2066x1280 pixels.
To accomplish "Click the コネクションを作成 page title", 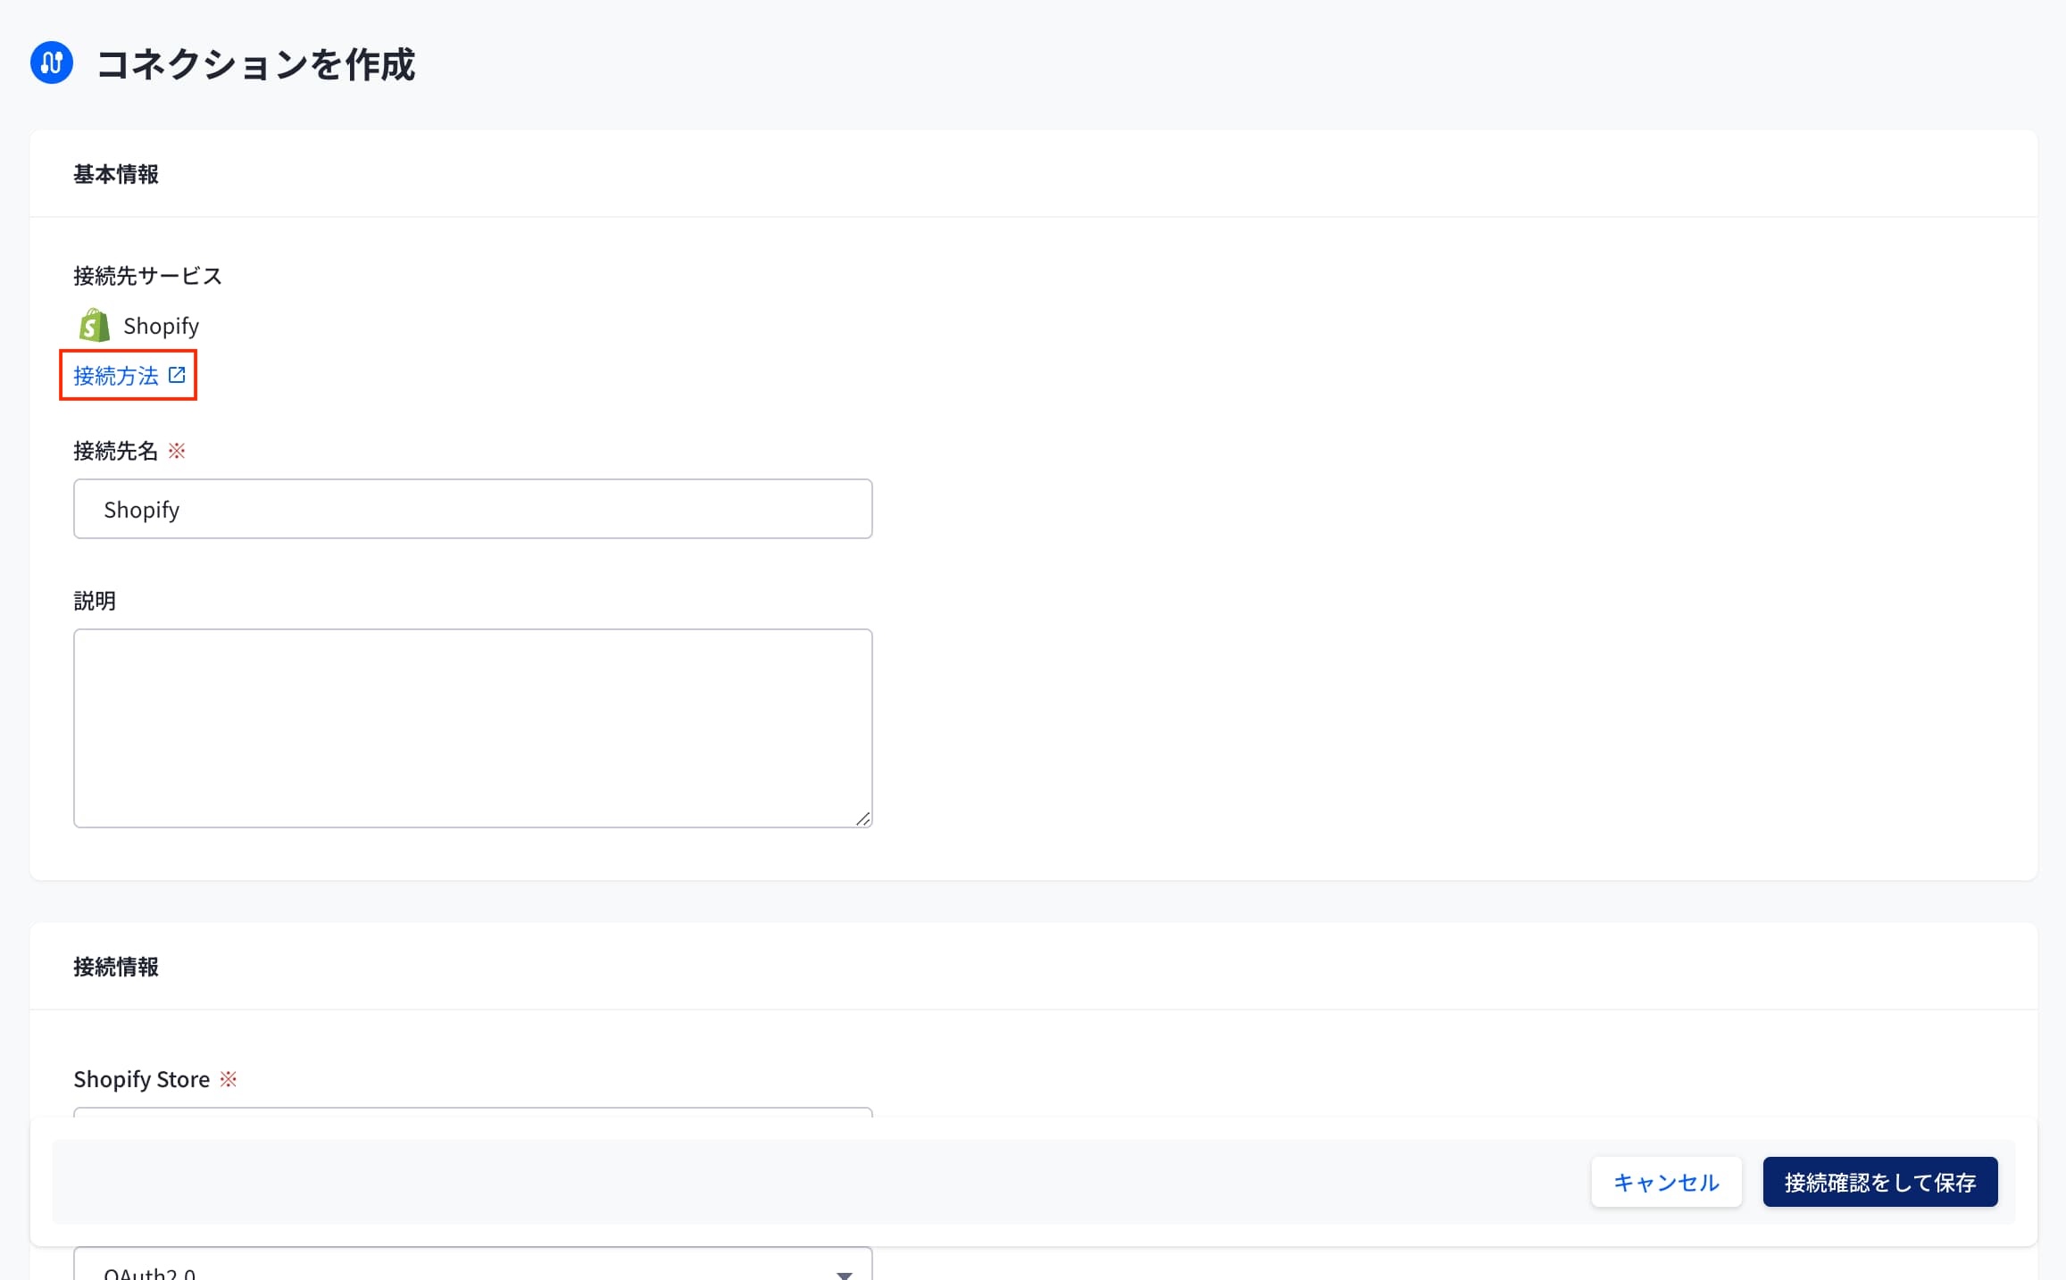I will (255, 64).
